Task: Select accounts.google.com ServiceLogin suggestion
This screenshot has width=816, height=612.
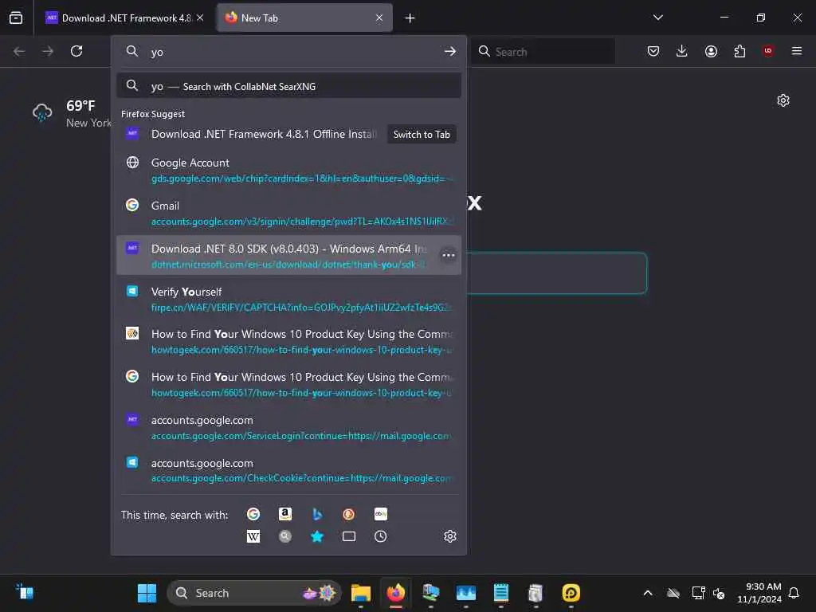Action: click(x=288, y=427)
